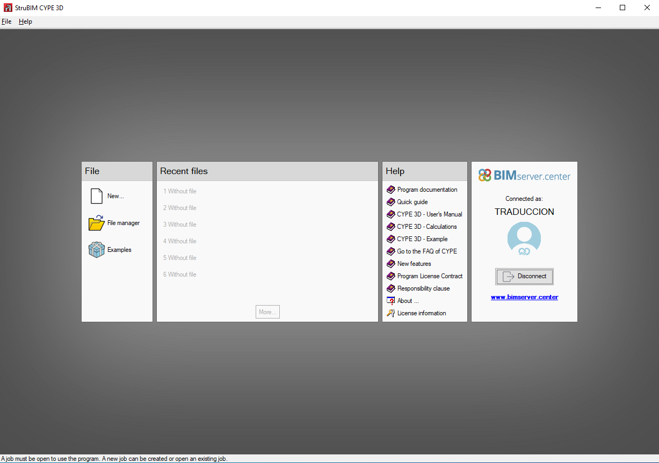The image size is (659, 463).
Task: Open New features link
Action: coord(414,264)
